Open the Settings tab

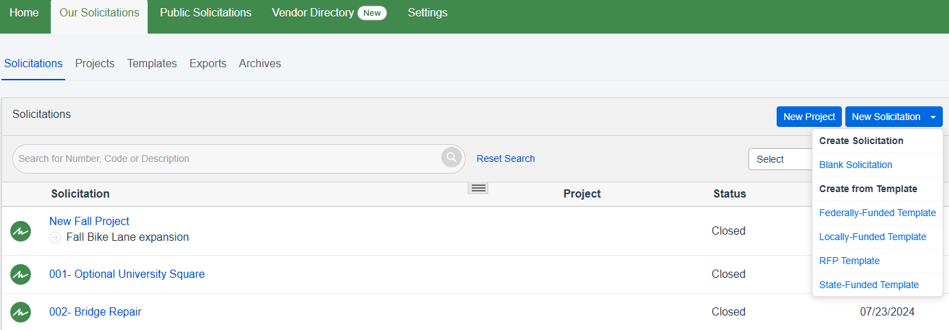click(427, 13)
